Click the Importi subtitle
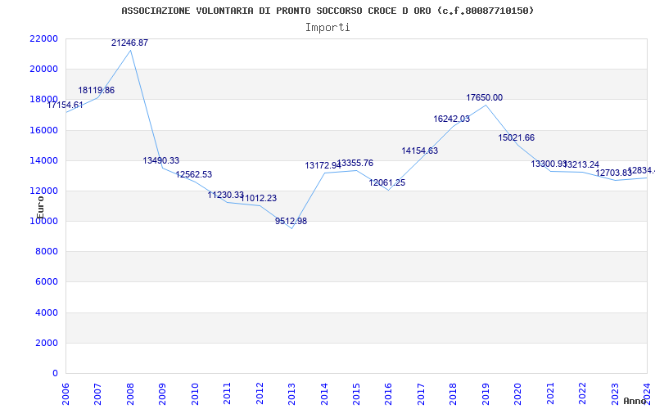Screen dimensions: 655x409 coord(328,28)
